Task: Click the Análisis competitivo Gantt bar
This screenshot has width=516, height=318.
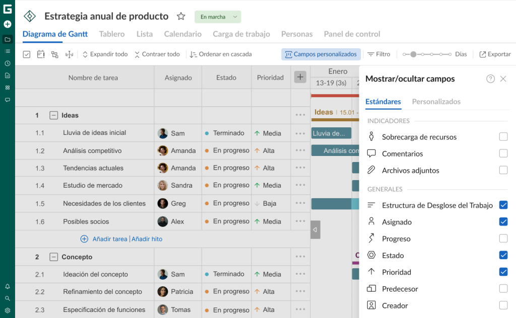Action: (x=335, y=150)
